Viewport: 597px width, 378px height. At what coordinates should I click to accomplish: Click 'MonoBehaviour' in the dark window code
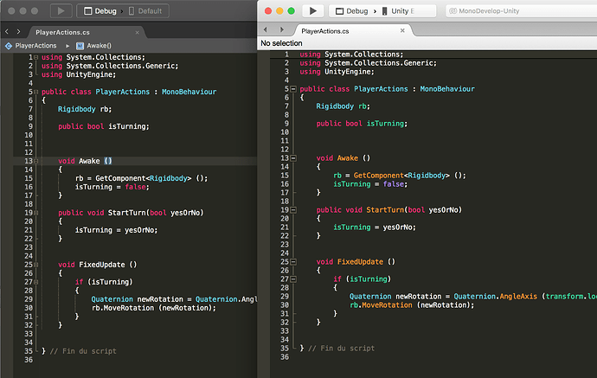click(x=189, y=92)
